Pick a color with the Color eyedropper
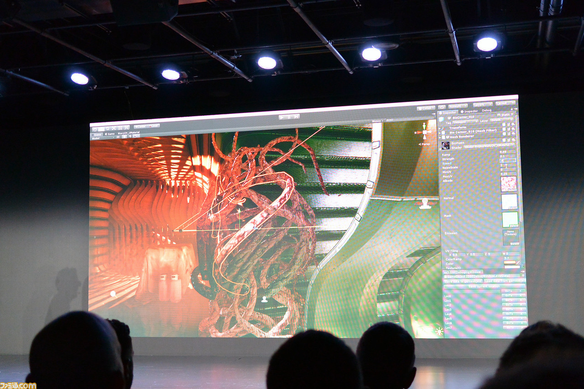584x389 pixels. point(518,262)
